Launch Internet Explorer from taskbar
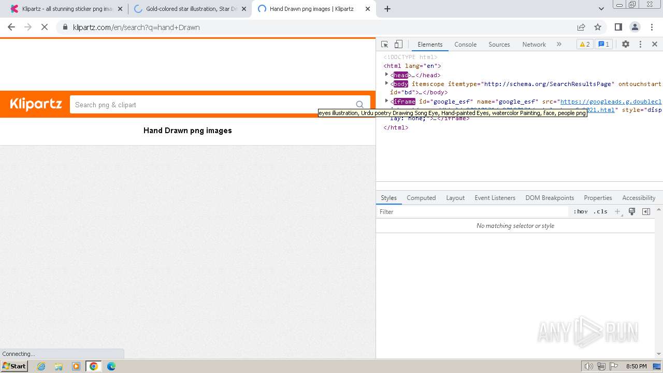The width and height of the screenshot is (663, 373). pos(41,366)
